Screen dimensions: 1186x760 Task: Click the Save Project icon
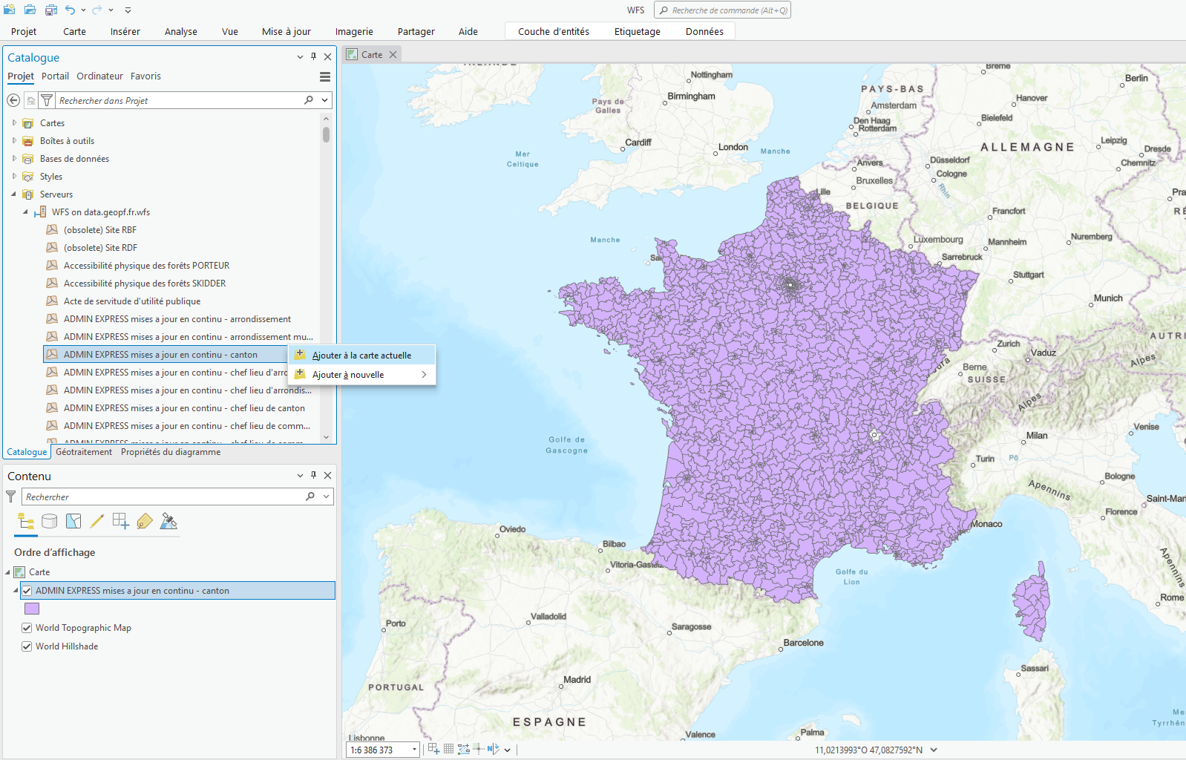[x=51, y=10]
